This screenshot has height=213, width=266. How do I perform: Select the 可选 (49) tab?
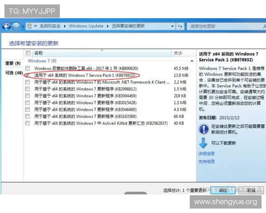14,73
